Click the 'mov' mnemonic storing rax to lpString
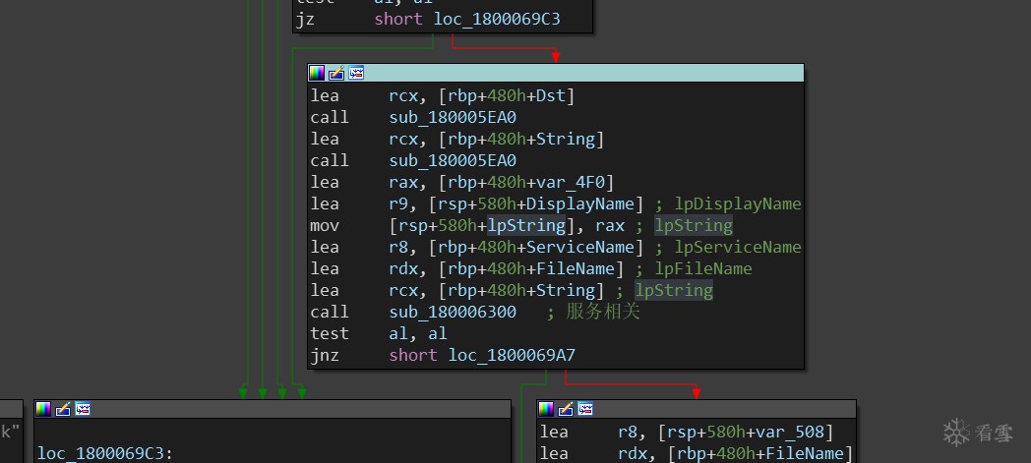This screenshot has height=463, width=1031. 325,226
